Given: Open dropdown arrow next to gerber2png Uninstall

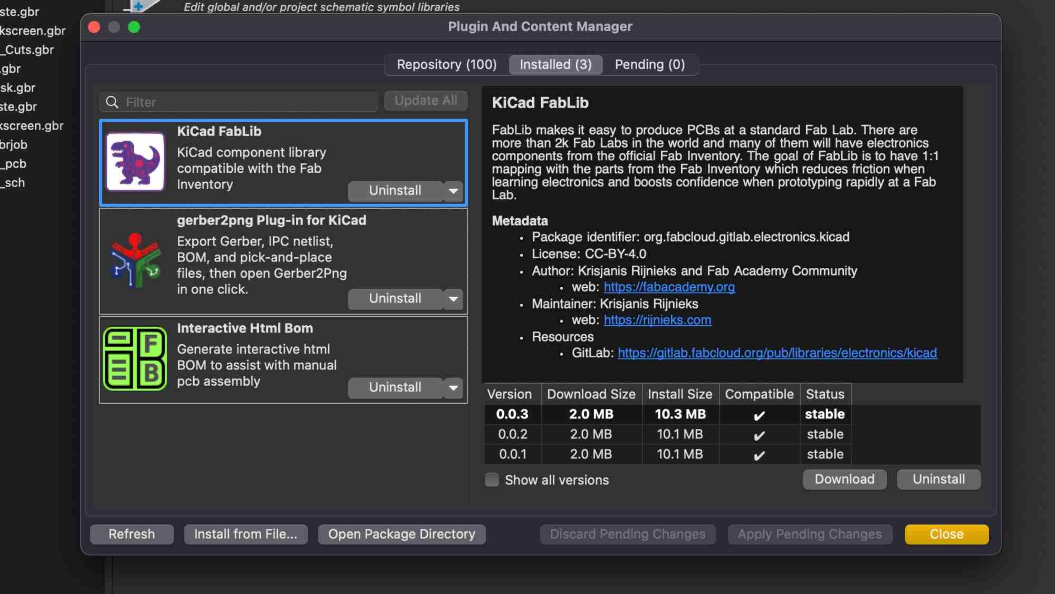Looking at the screenshot, I should point(453,299).
